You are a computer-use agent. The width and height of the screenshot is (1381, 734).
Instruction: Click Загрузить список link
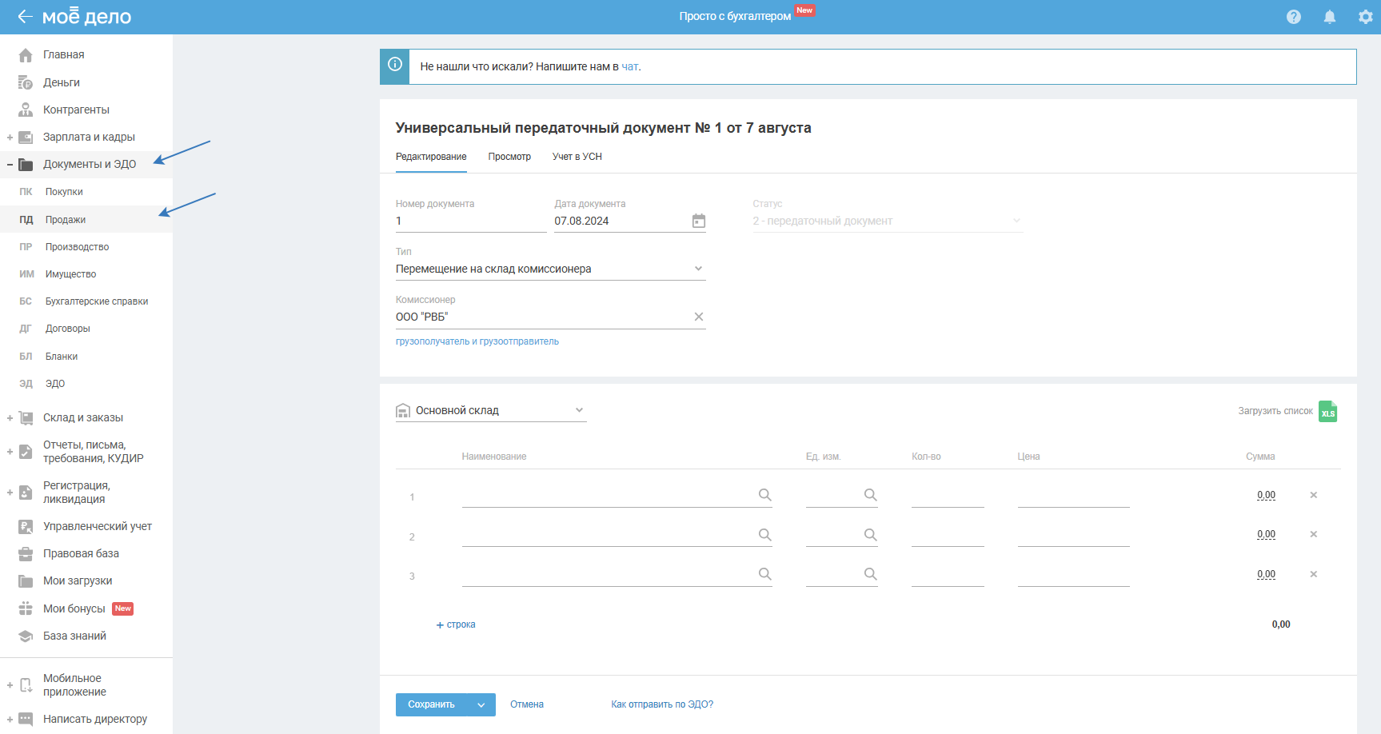[x=1275, y=411]
